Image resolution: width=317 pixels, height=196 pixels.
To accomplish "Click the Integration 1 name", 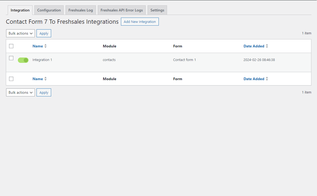I will (x=42, y=60).
